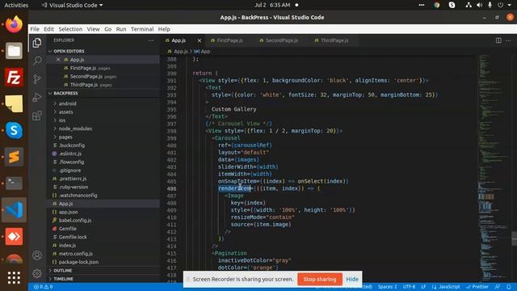Launch FileZilla from the dock
The height and width of the screenshot is (291, 517).
point(14,78)
